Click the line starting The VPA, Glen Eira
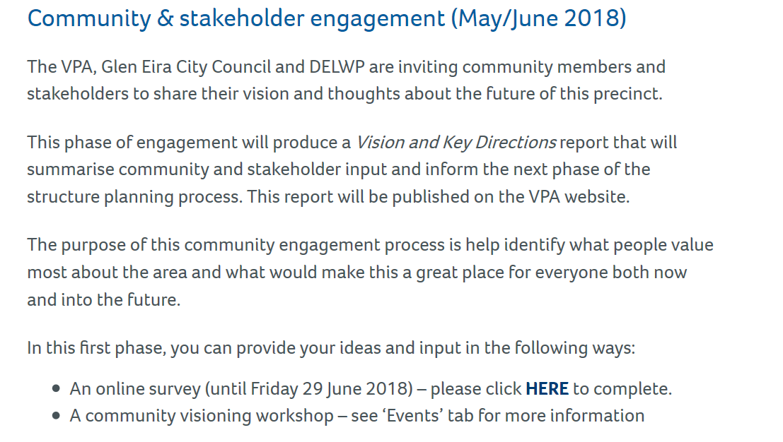 pyautogui.click(x=346, y=67)
